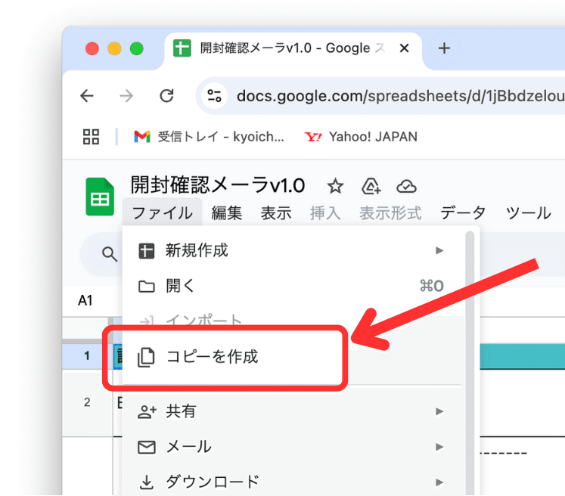Expand the ダウンロード submenu arrow
Screen dimensions: 565x496
click(439, 482)
